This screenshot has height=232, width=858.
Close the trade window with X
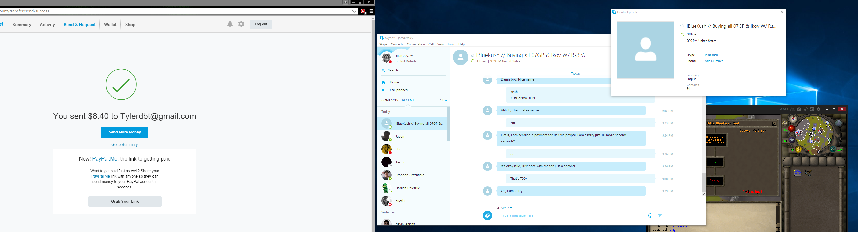[x=774, y=124]
